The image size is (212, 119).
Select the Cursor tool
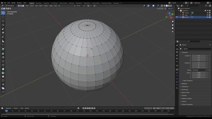tap(3, 17)
